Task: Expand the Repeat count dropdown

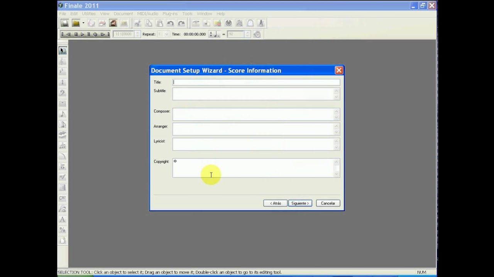Action: pyautogui.click(x=167, y=34)
